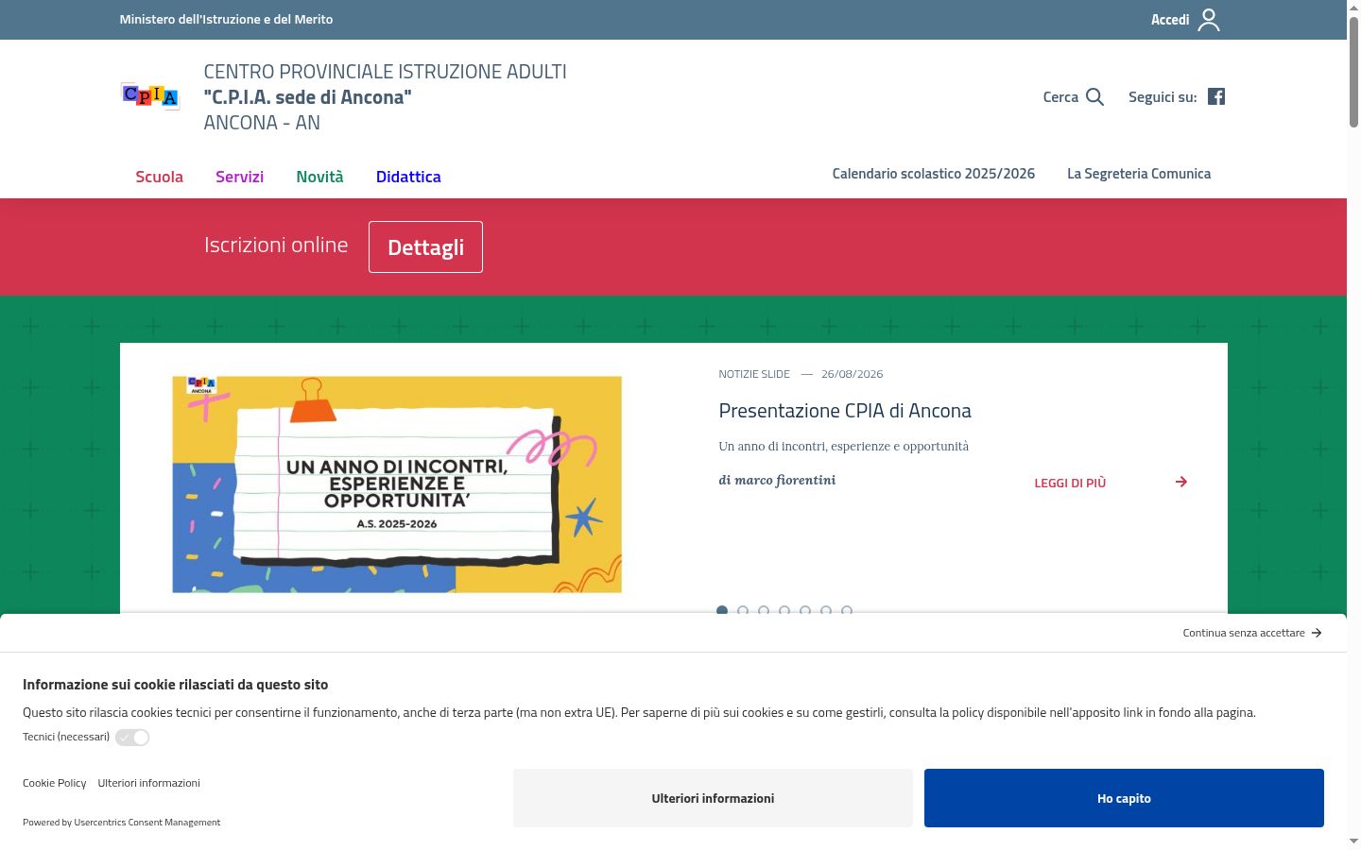
Task: Click Continua senza accettare
Action: click(x=1244, y=633)
